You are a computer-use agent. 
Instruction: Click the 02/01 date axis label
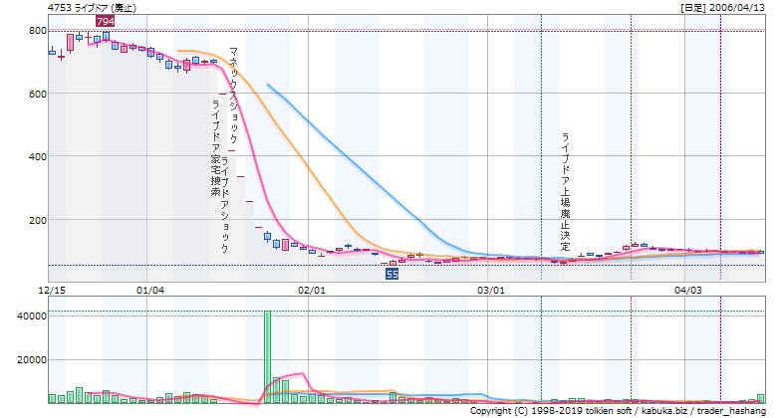point(310,290)
